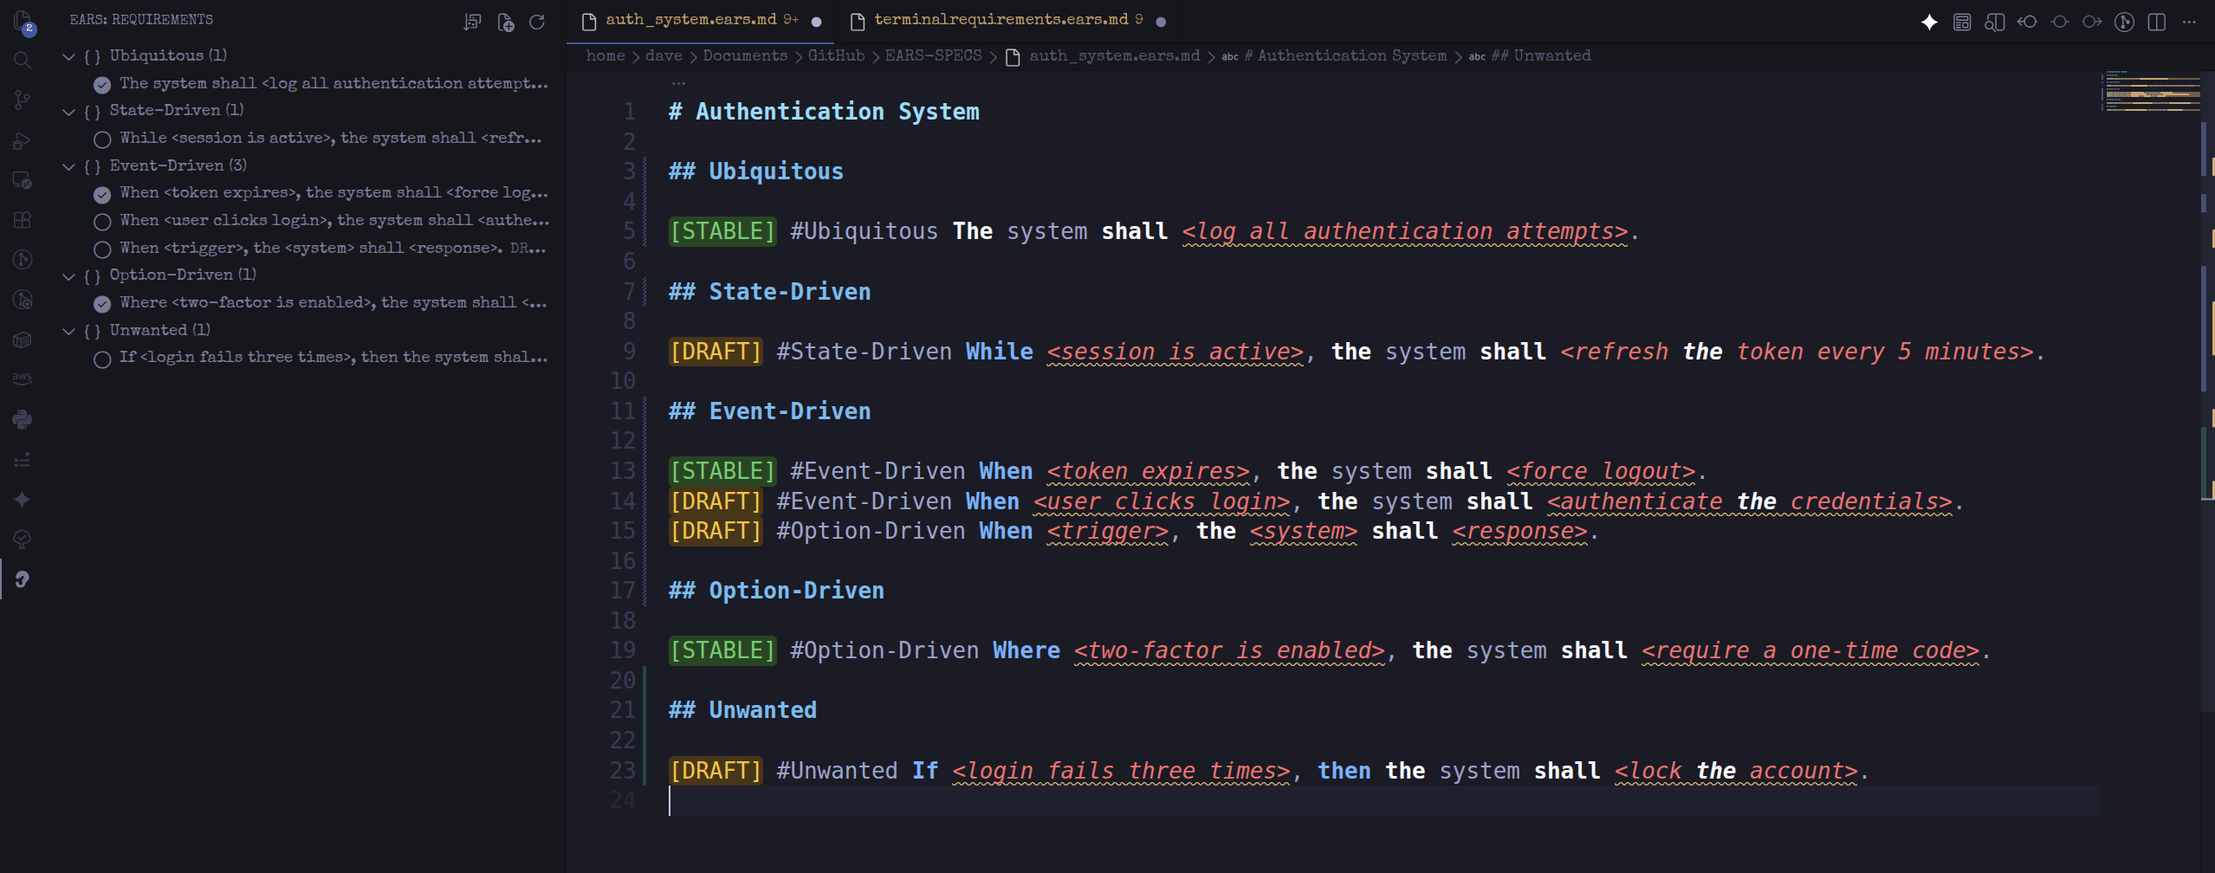
Task: Toggle circle for 'When <user clicks login>' requirement
Action: coord(102,221)
